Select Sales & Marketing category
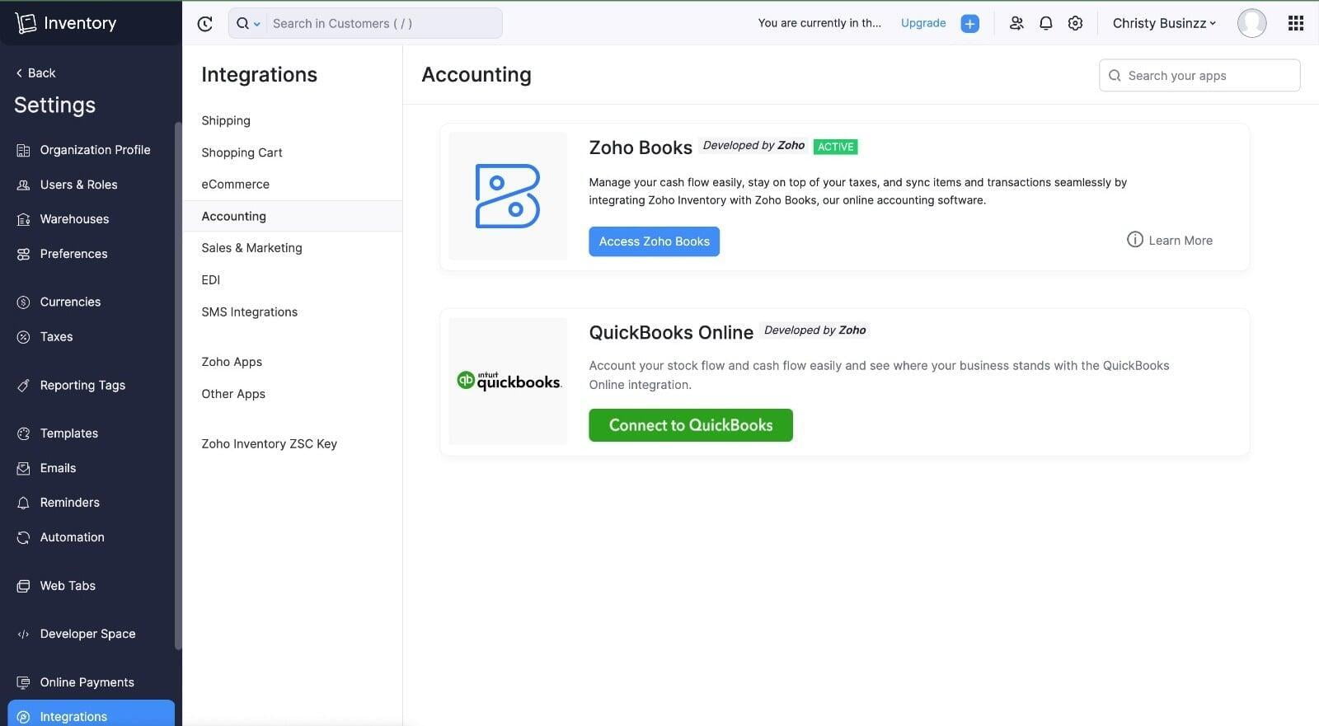This screenshot has width=1319, height=726. (251, 248)
